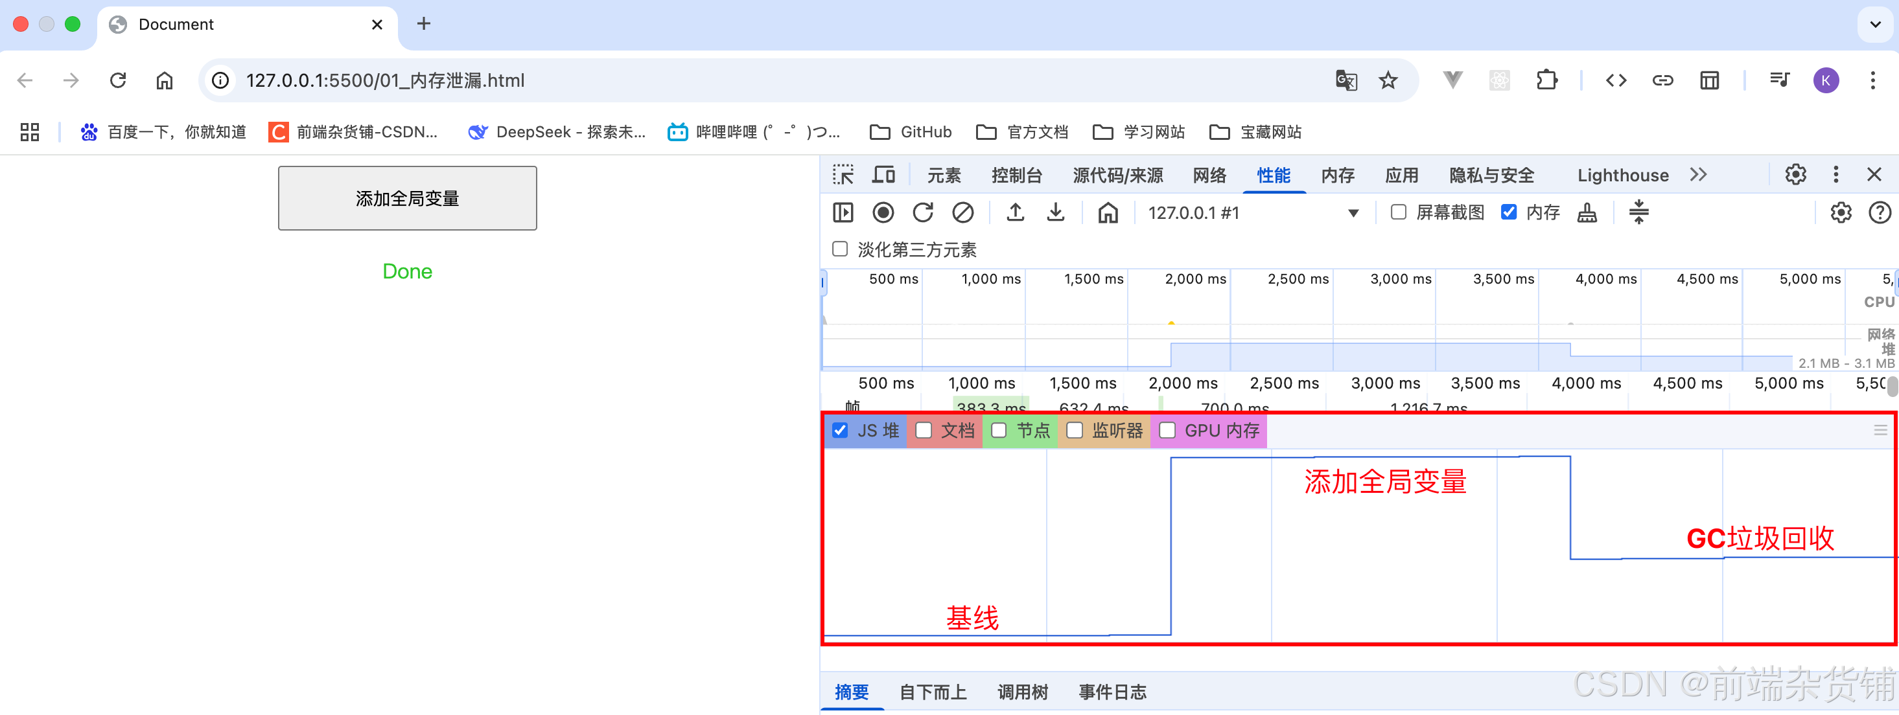The width and height of the screenshot is (1899, 715).
Task: Uncheck the 内存 memory checkbox
Action: (1509, 212)
